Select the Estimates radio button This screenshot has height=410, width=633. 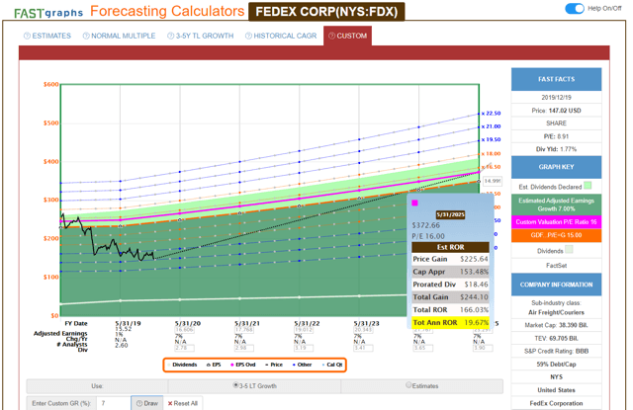[x=408, y=385]
